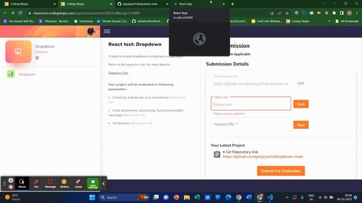362x203 pixels.
Task: Open the Stickers tool
Action: (x=64, y=183)
